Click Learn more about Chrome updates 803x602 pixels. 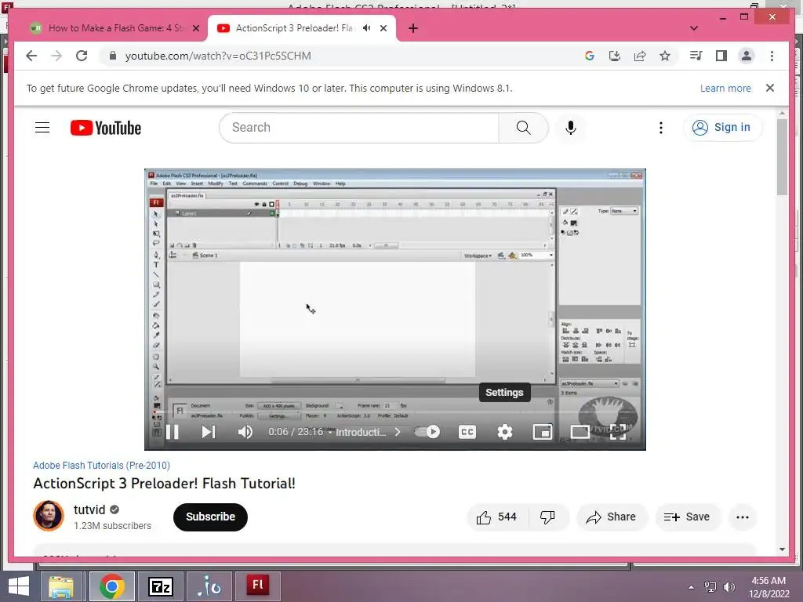(x=725, y=88)
